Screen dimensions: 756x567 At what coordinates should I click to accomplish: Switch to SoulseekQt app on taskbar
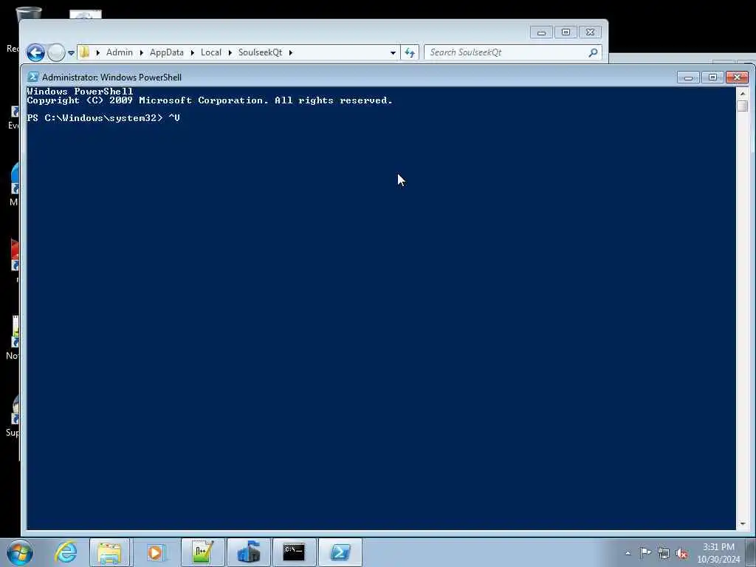[x=249, y=552]
